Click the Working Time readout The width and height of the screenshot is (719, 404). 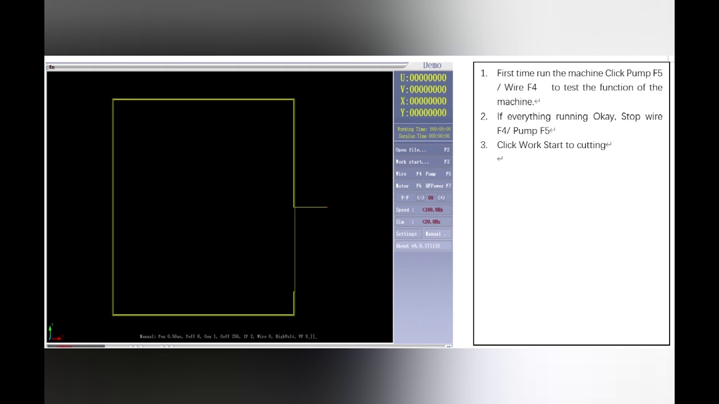point(424,129)
